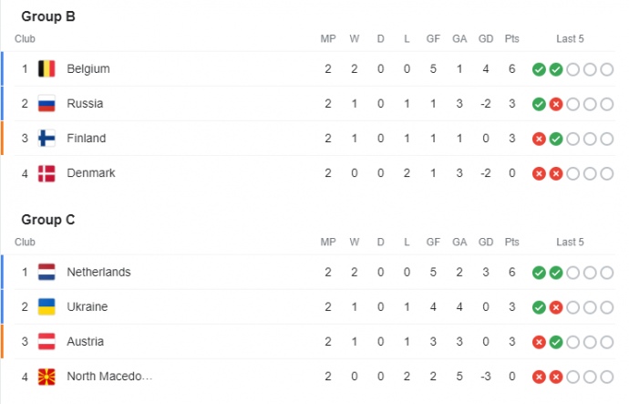Click Belgium's first green win indicator

pyautogui.click(x=539, y=69)
